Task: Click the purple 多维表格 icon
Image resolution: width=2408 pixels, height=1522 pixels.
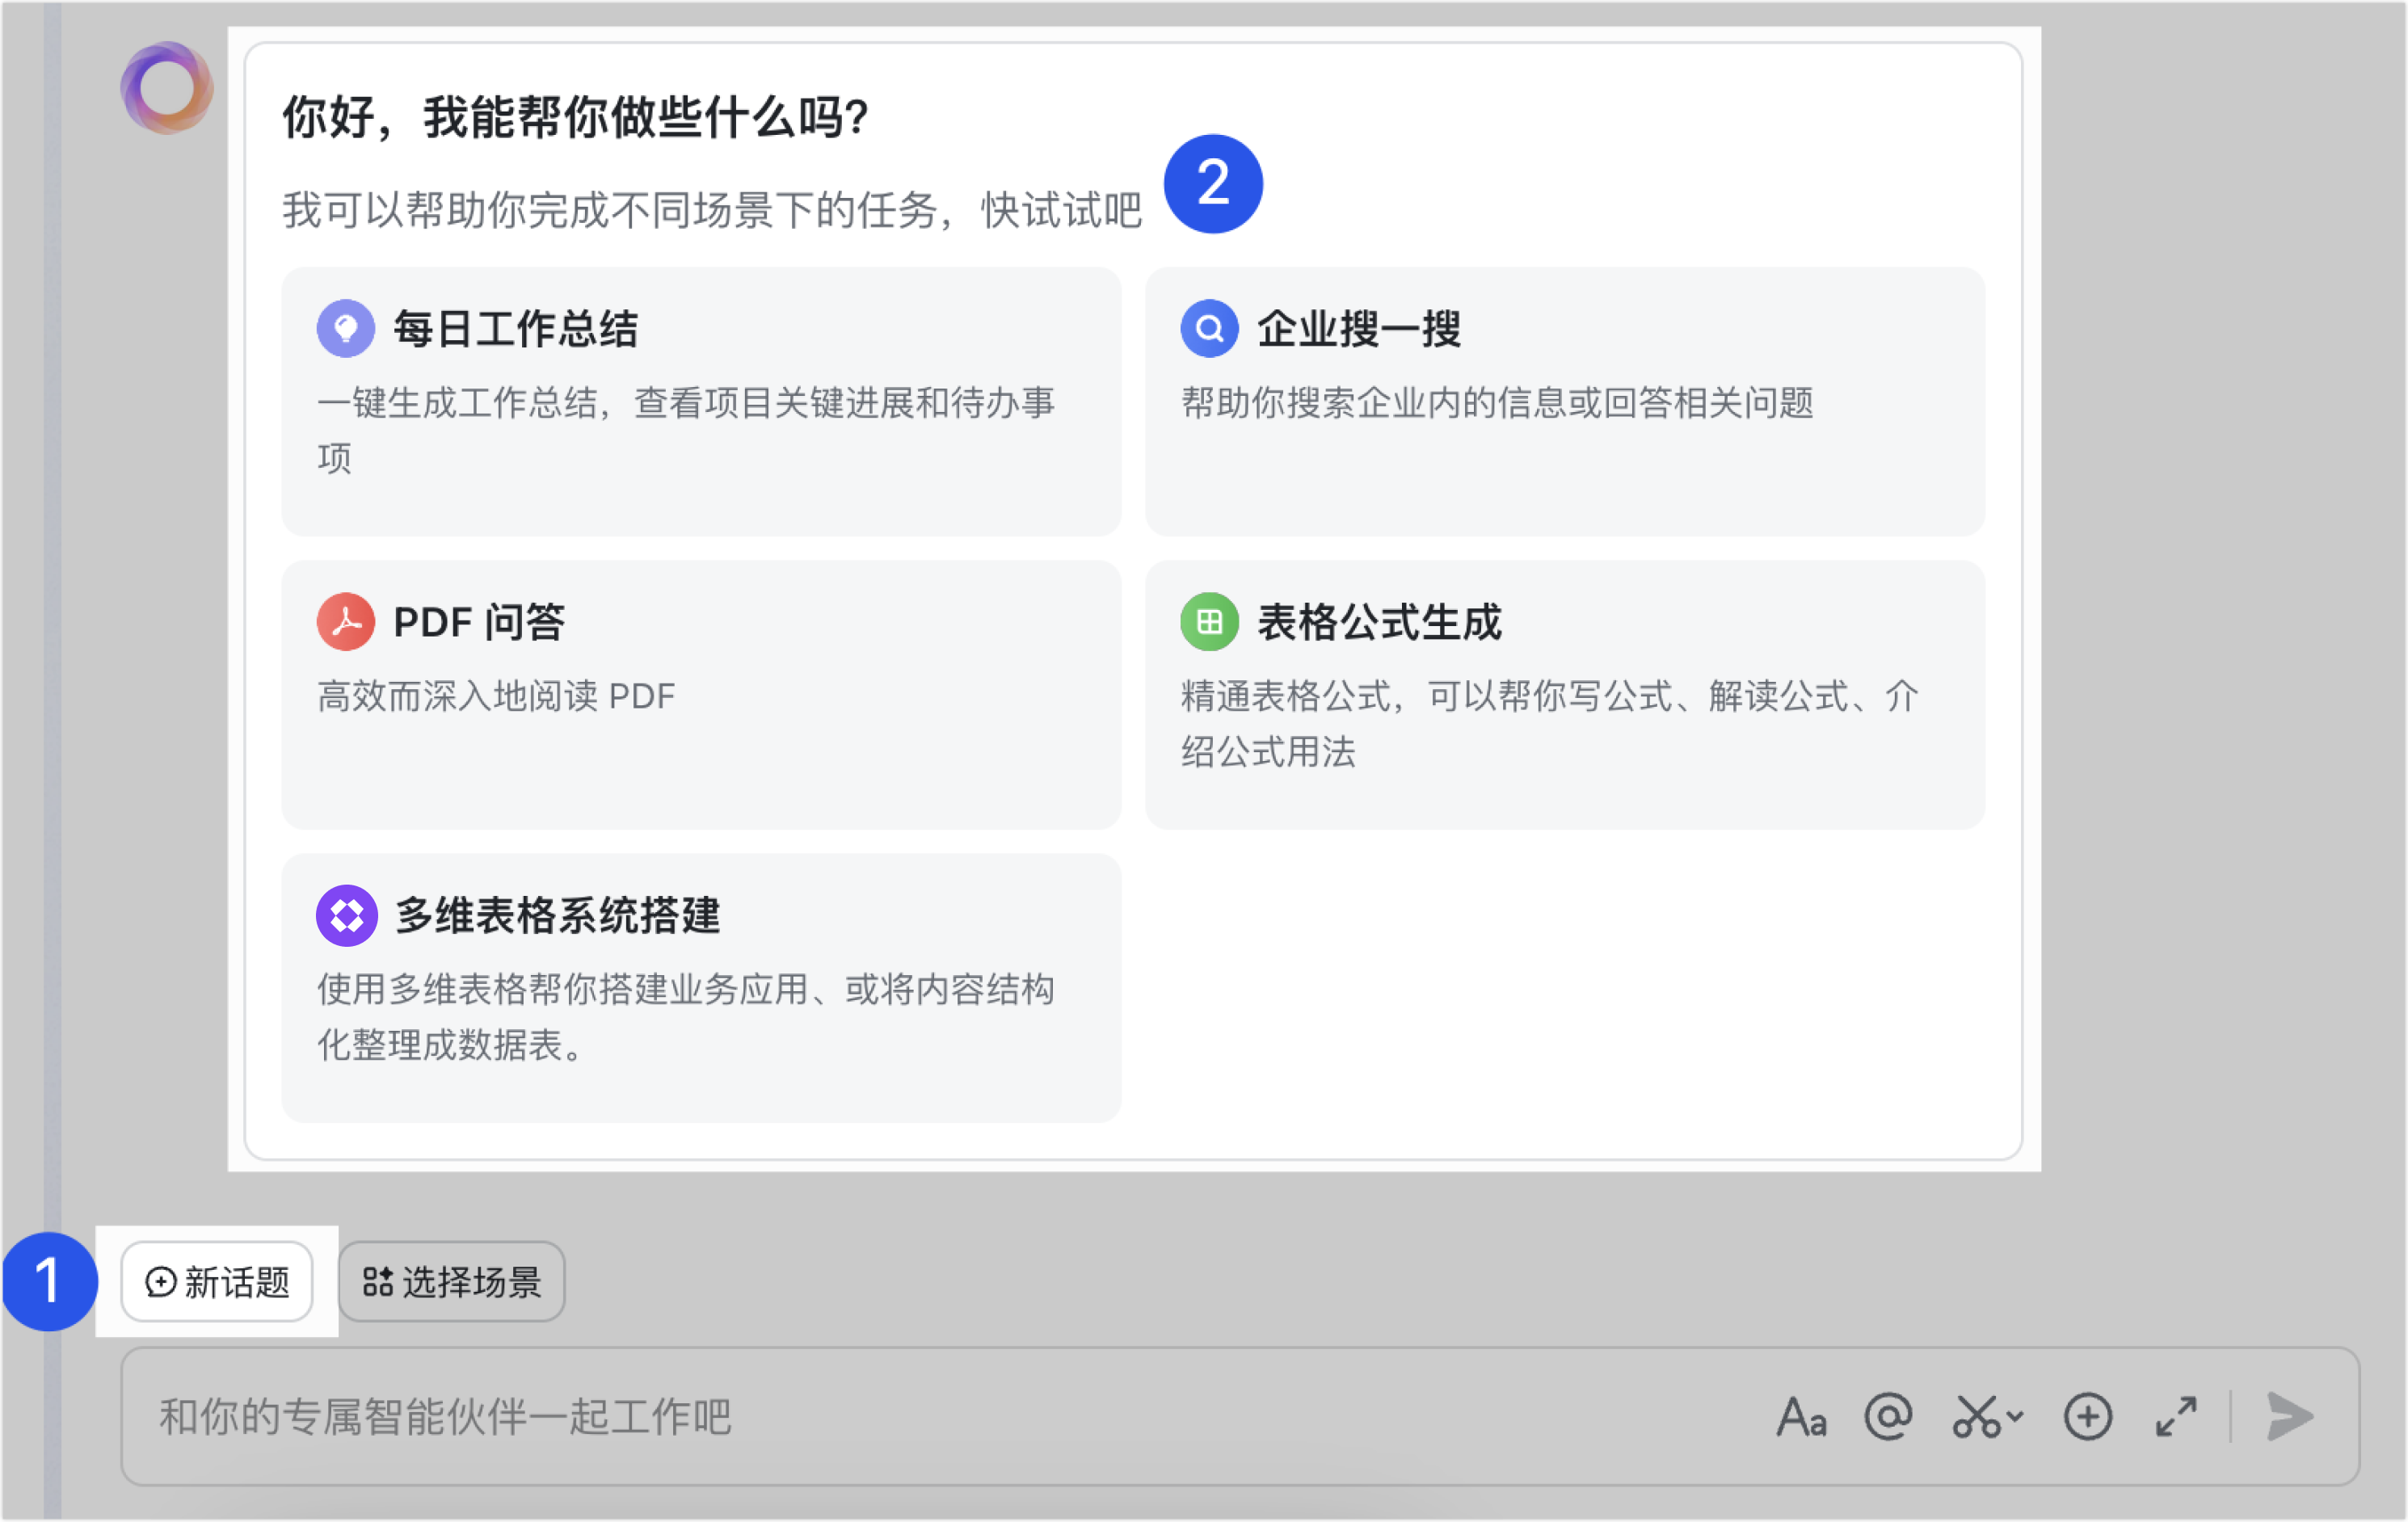Action: click(346, 915)
